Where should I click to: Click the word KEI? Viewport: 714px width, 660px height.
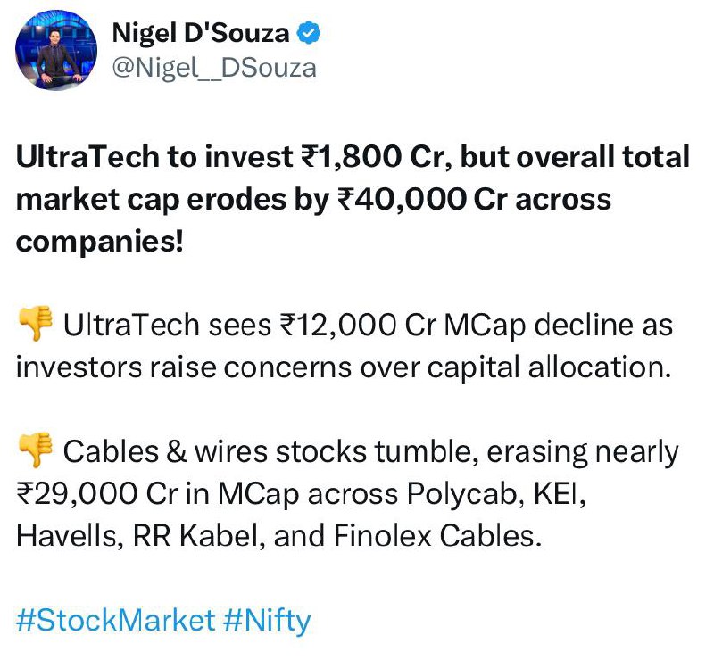click(560, 494)
